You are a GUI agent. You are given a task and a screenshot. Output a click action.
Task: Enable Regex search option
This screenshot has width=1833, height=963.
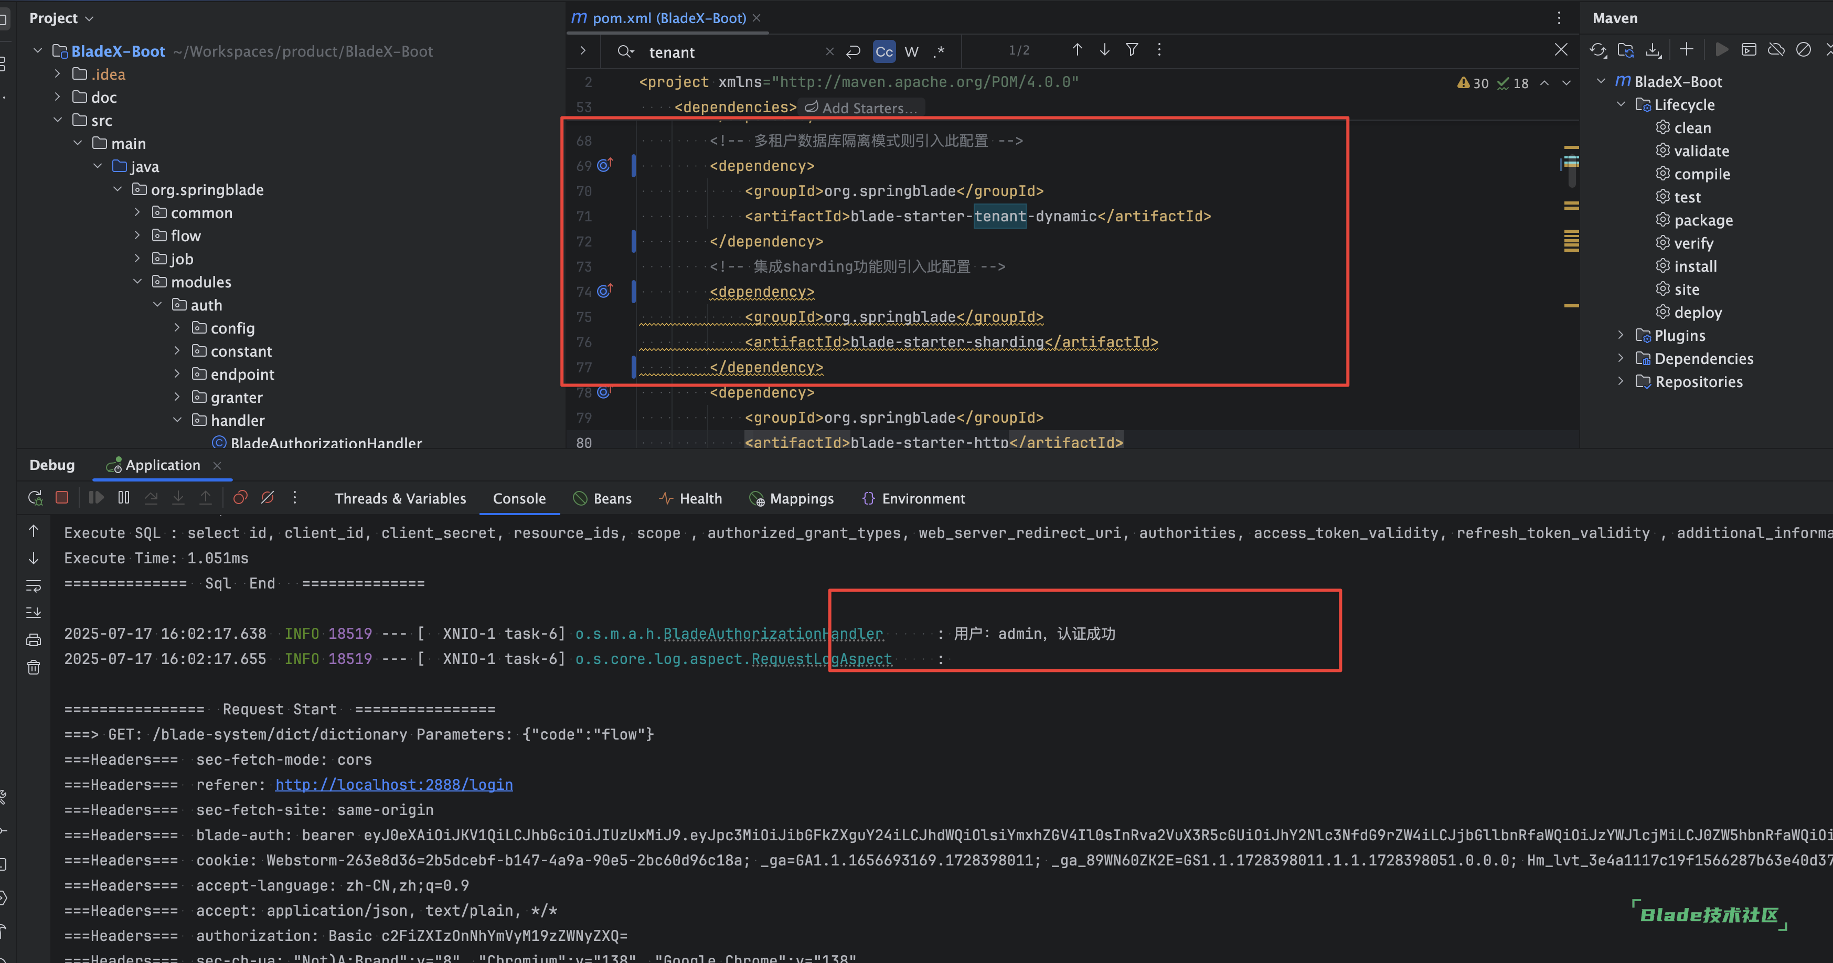click(x=939, y=51)
